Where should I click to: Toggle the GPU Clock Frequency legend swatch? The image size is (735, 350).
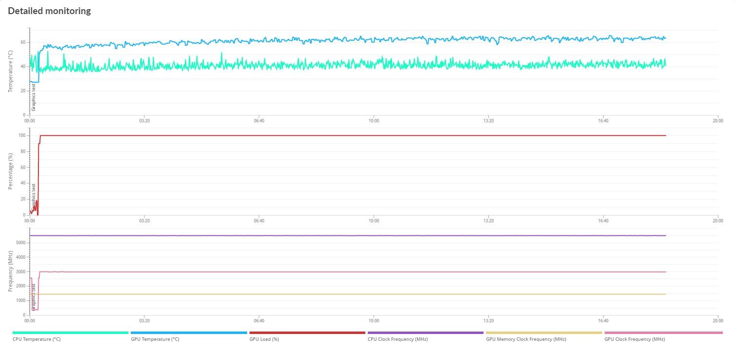663,333
